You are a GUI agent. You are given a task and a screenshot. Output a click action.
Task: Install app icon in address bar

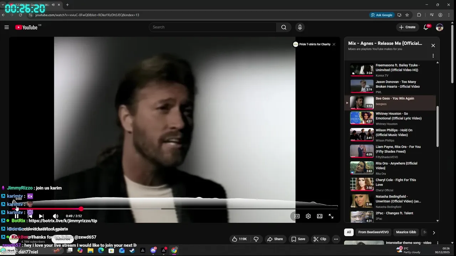point(399,15)
